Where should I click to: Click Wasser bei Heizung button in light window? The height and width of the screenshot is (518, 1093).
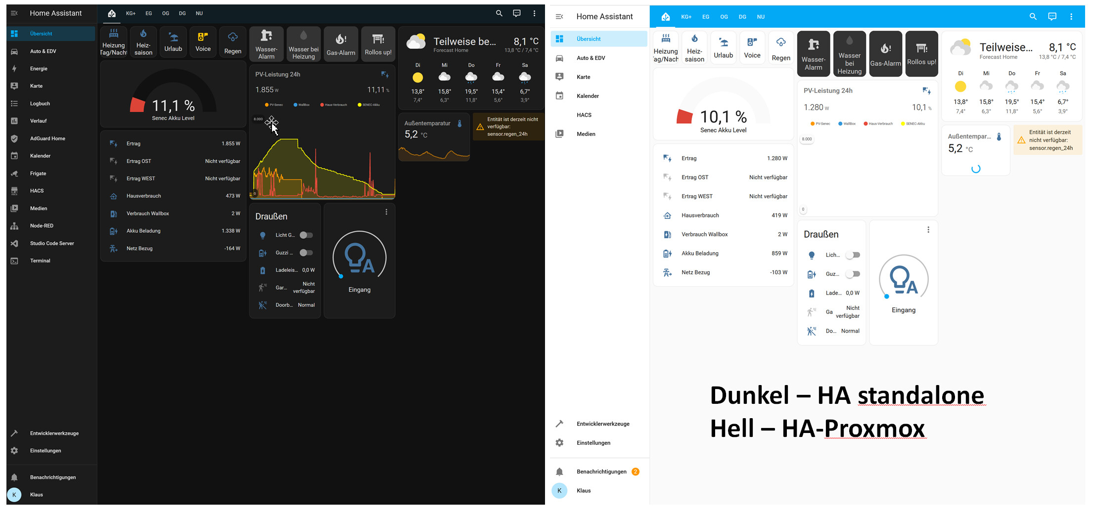[850, 53]
